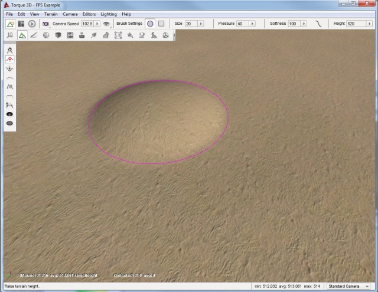Open the Standard Camera dropdown
This screenshot has height=292, width=378.
(x=348, y=286)
